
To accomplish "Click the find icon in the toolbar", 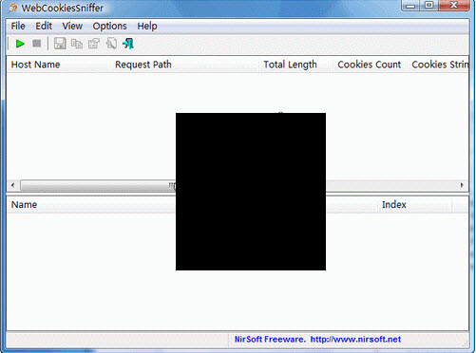I will click(x=111, y=44).
